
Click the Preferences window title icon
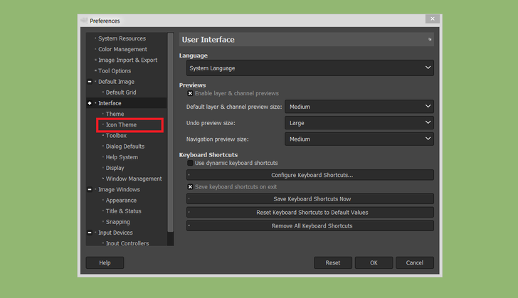(x=84, y=21)
